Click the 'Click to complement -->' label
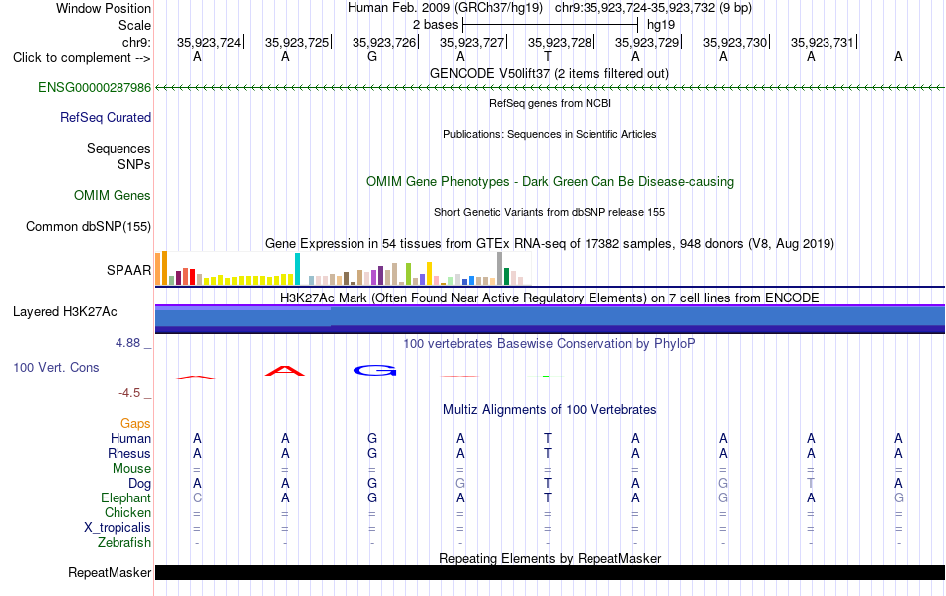The width and height of the screenshot is (946, 596). (82, 58)
